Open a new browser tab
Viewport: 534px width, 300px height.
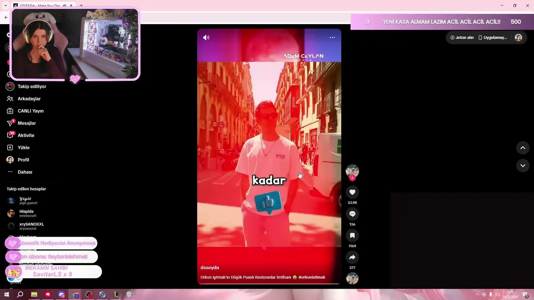pos(81,5)
